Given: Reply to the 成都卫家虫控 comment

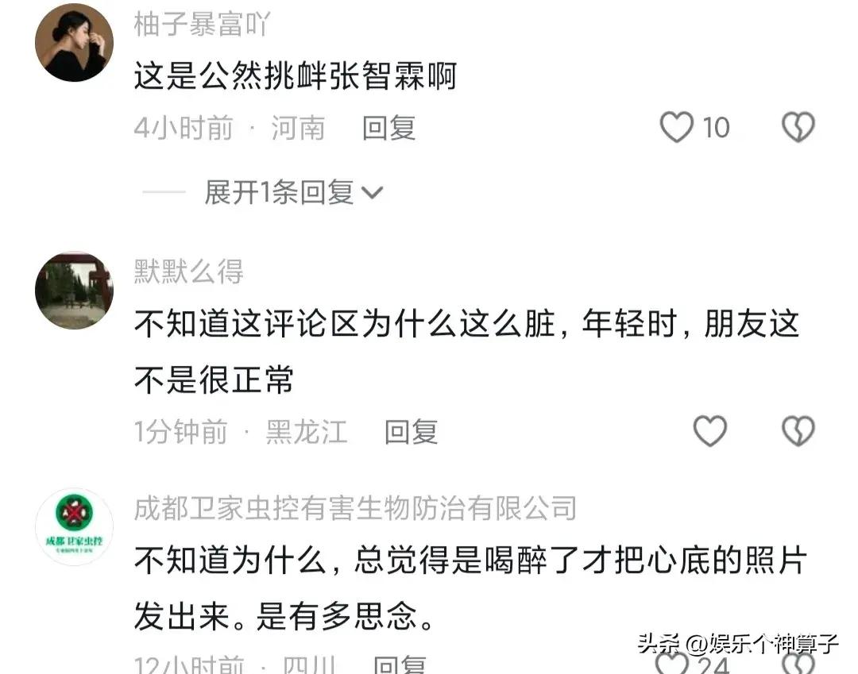Looking at the screenshot, I should [400, 664].
